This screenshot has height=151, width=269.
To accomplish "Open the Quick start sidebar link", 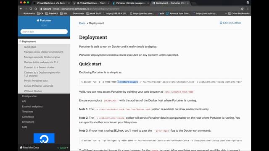I will click(x=30, y=47).
